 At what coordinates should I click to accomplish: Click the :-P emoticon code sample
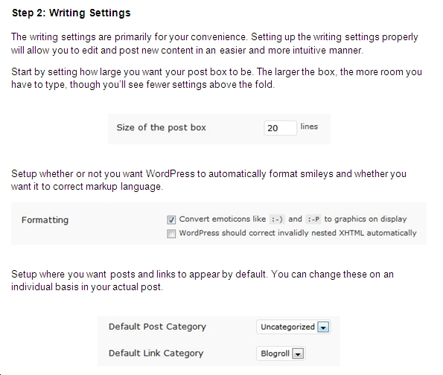pos(313,219)
